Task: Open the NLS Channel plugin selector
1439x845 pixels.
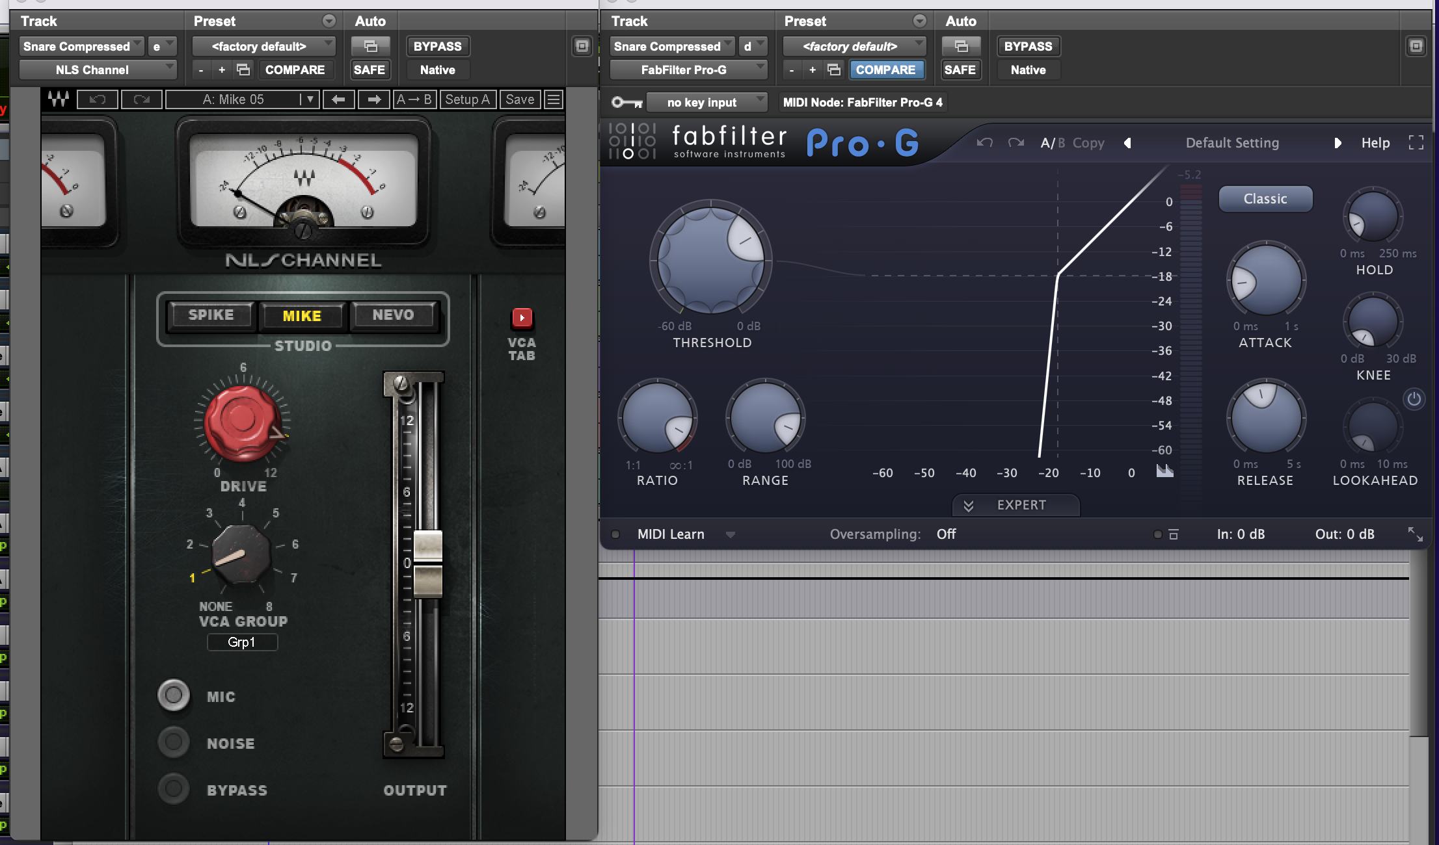Action: coord(98,70)
